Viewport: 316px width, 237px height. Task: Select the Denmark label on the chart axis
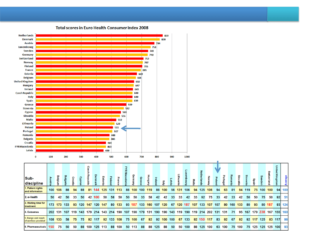click(28, 39)
